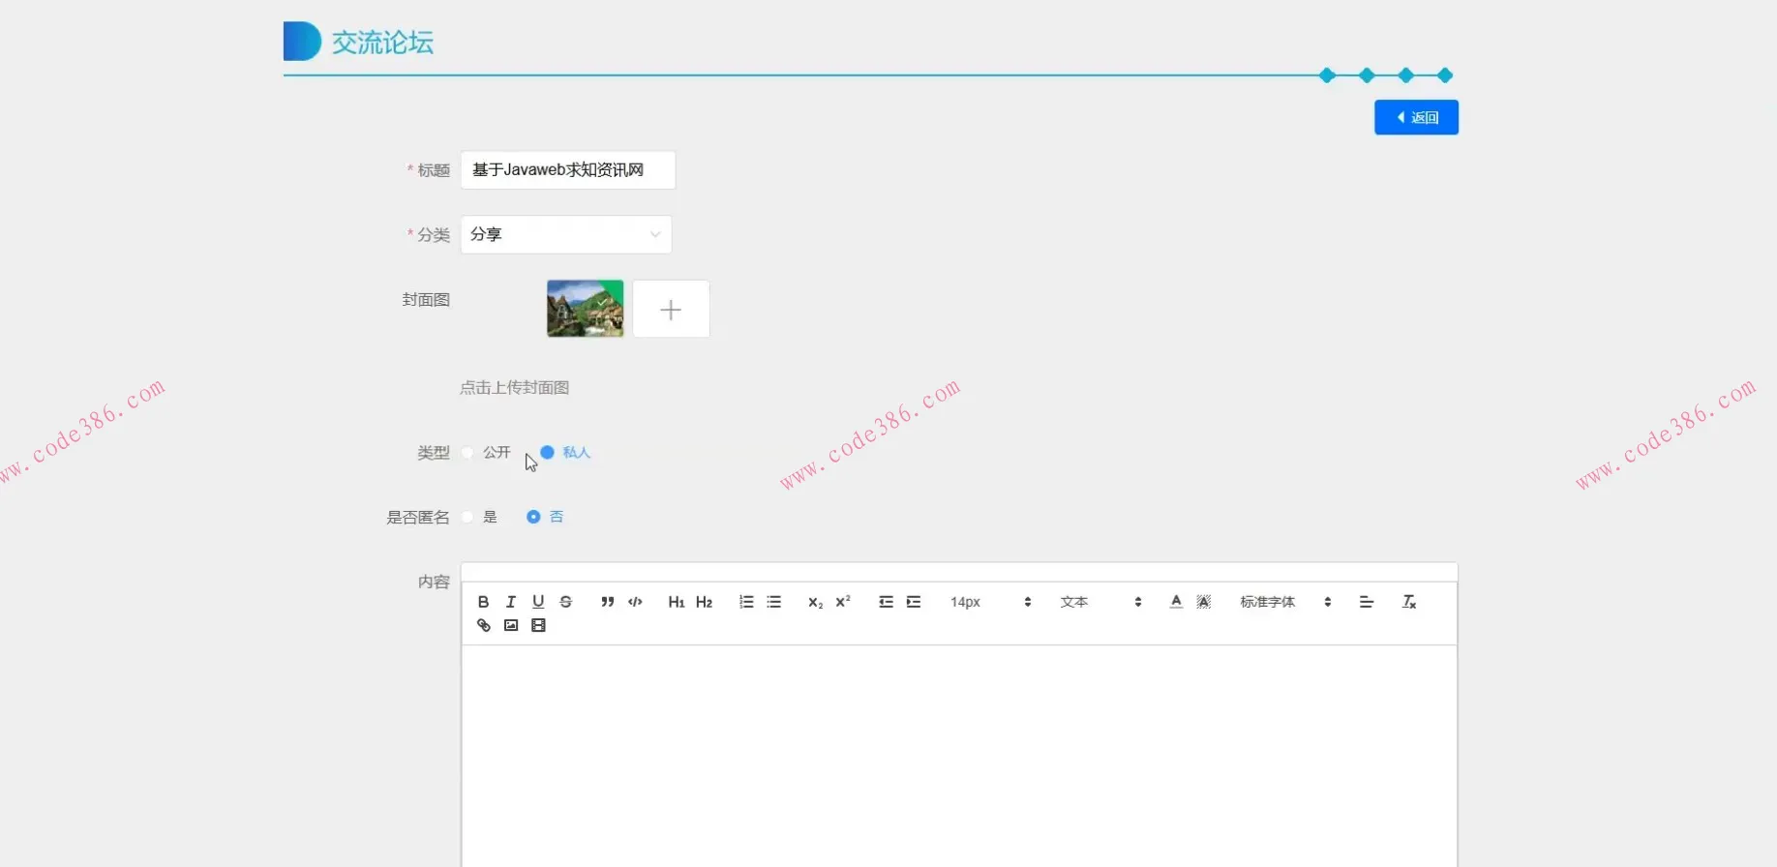Insert a video into the content
1777x867 pixels.
(539, 625)
